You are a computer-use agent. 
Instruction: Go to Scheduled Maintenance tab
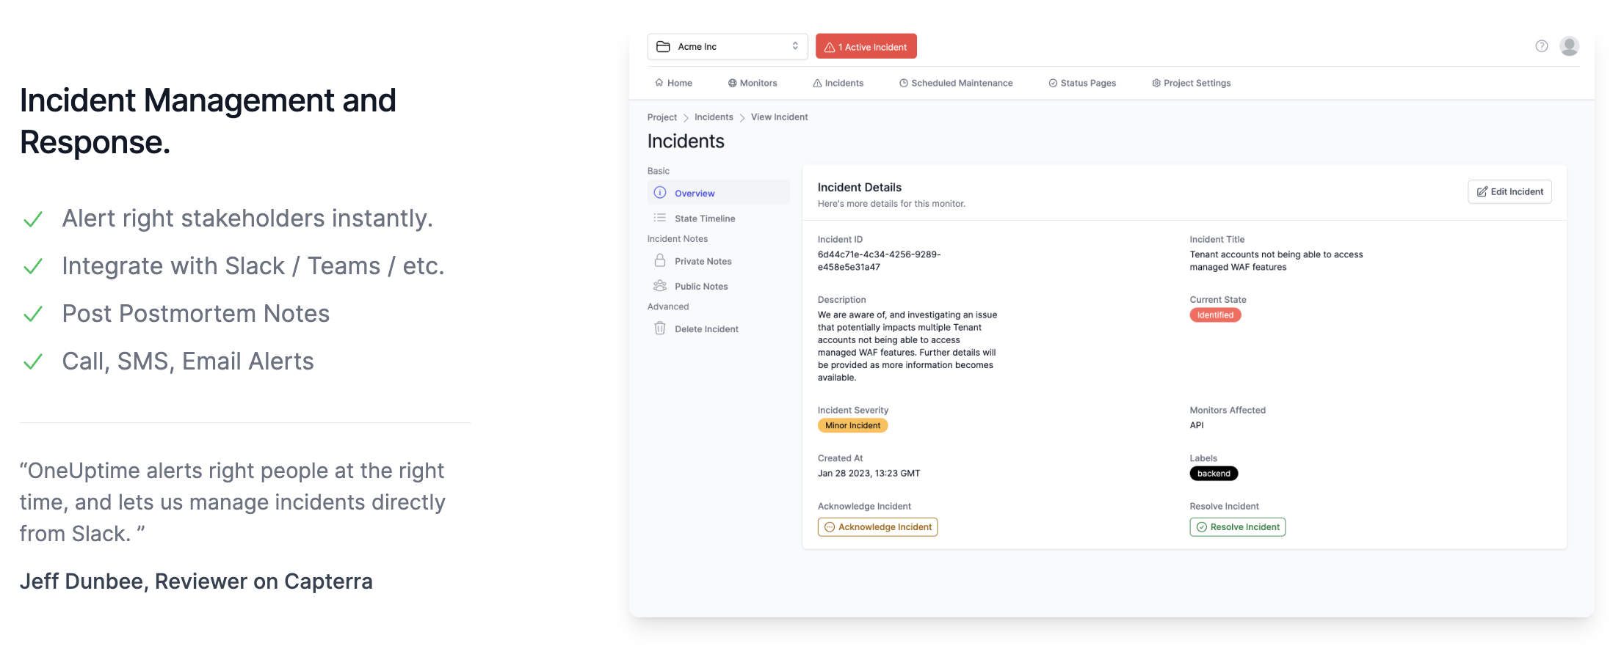coord(956,83)
